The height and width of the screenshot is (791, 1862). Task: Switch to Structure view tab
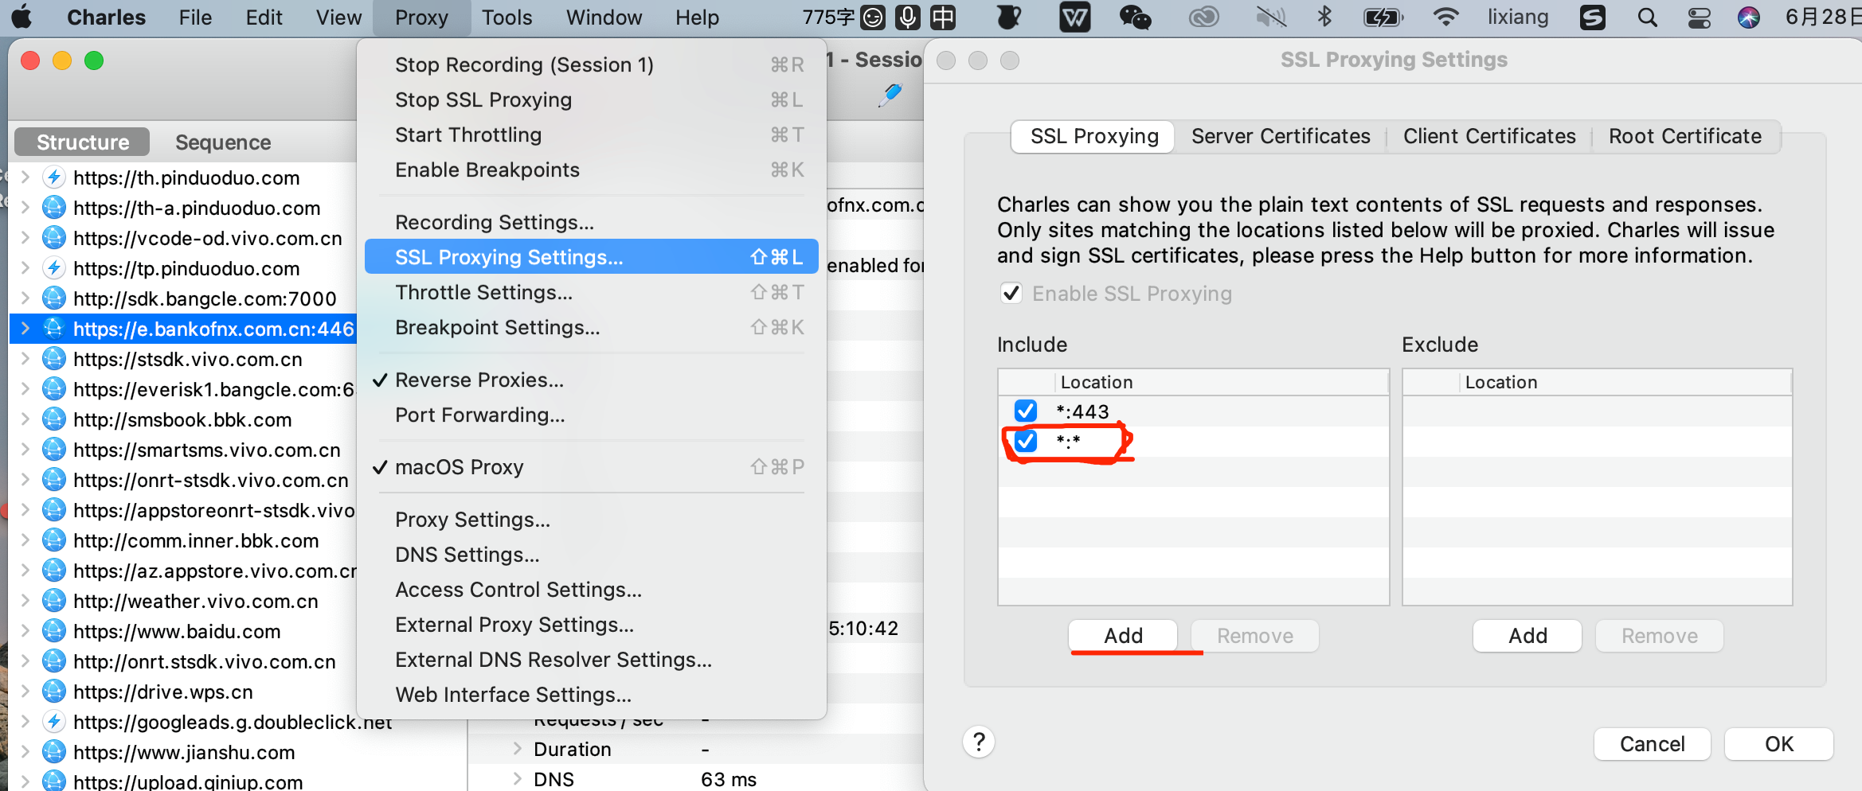pos(83,142)
